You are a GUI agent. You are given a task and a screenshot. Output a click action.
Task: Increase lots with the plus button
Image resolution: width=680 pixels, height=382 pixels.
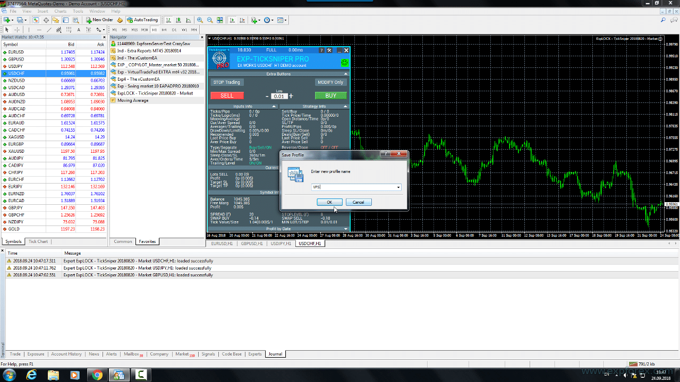pyautogui.click(x=291, y=96)
